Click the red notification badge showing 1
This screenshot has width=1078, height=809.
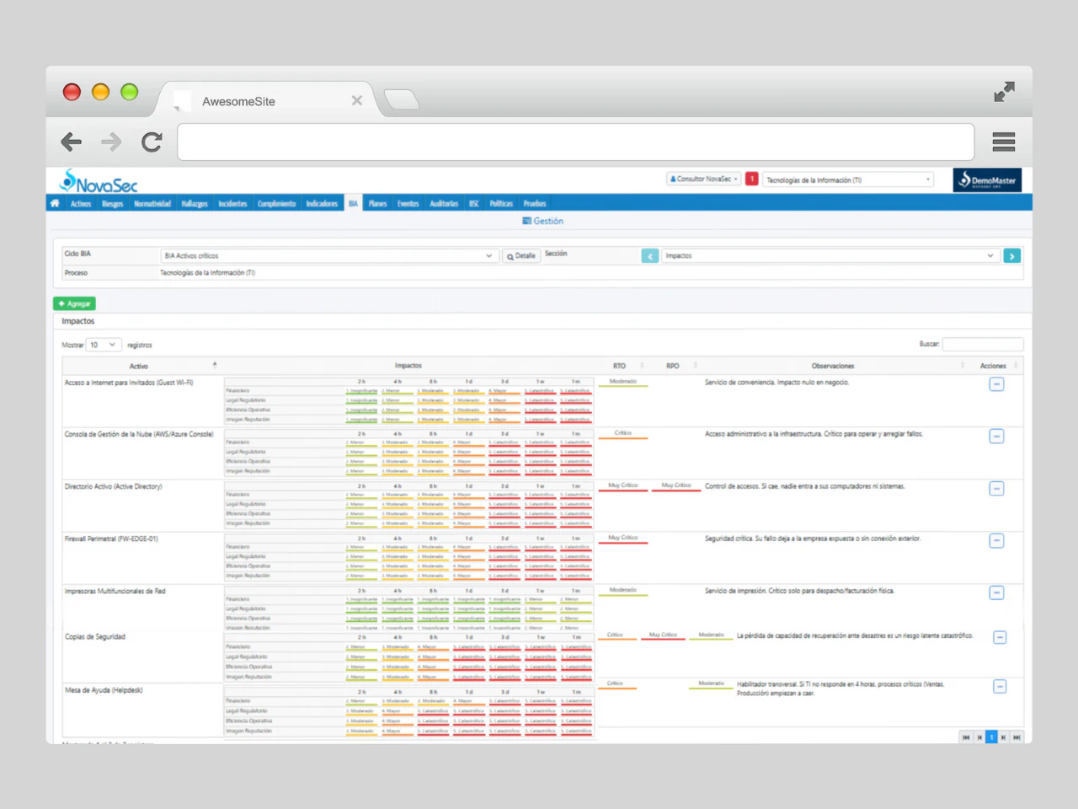pos(751,179)
